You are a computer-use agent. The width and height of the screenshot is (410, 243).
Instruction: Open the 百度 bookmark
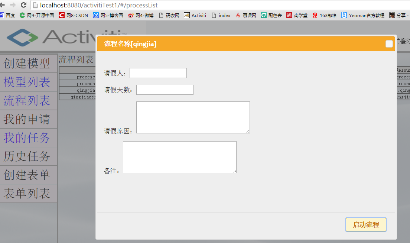click(x=7, y=16)
